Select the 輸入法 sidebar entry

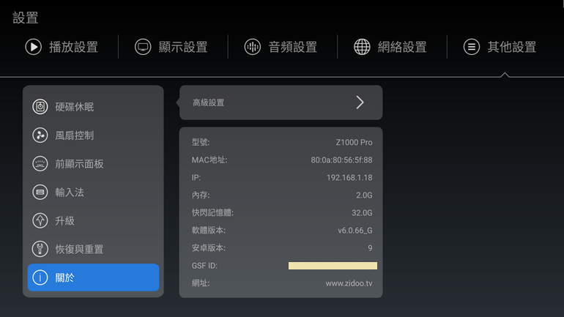click(x=93, y=192)
